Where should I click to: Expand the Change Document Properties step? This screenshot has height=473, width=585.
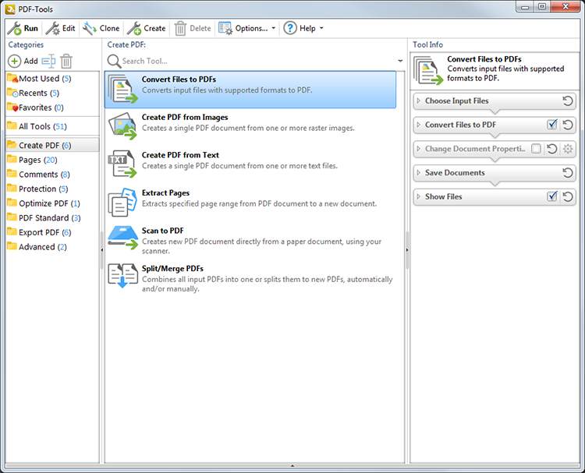click(x=418, y=149)
